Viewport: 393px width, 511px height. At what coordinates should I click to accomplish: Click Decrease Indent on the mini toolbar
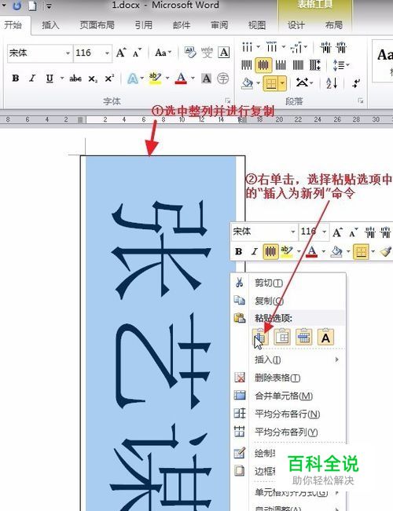pos(370,232)
